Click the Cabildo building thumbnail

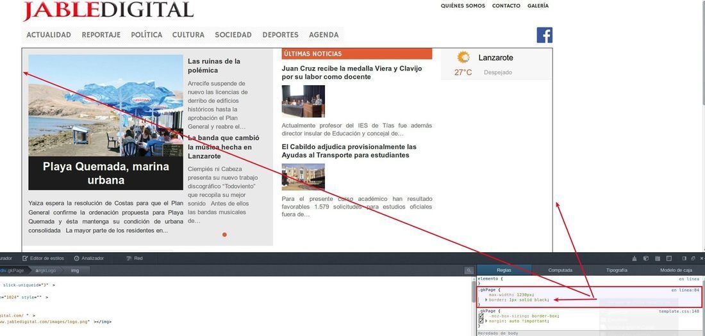(303, 177)
